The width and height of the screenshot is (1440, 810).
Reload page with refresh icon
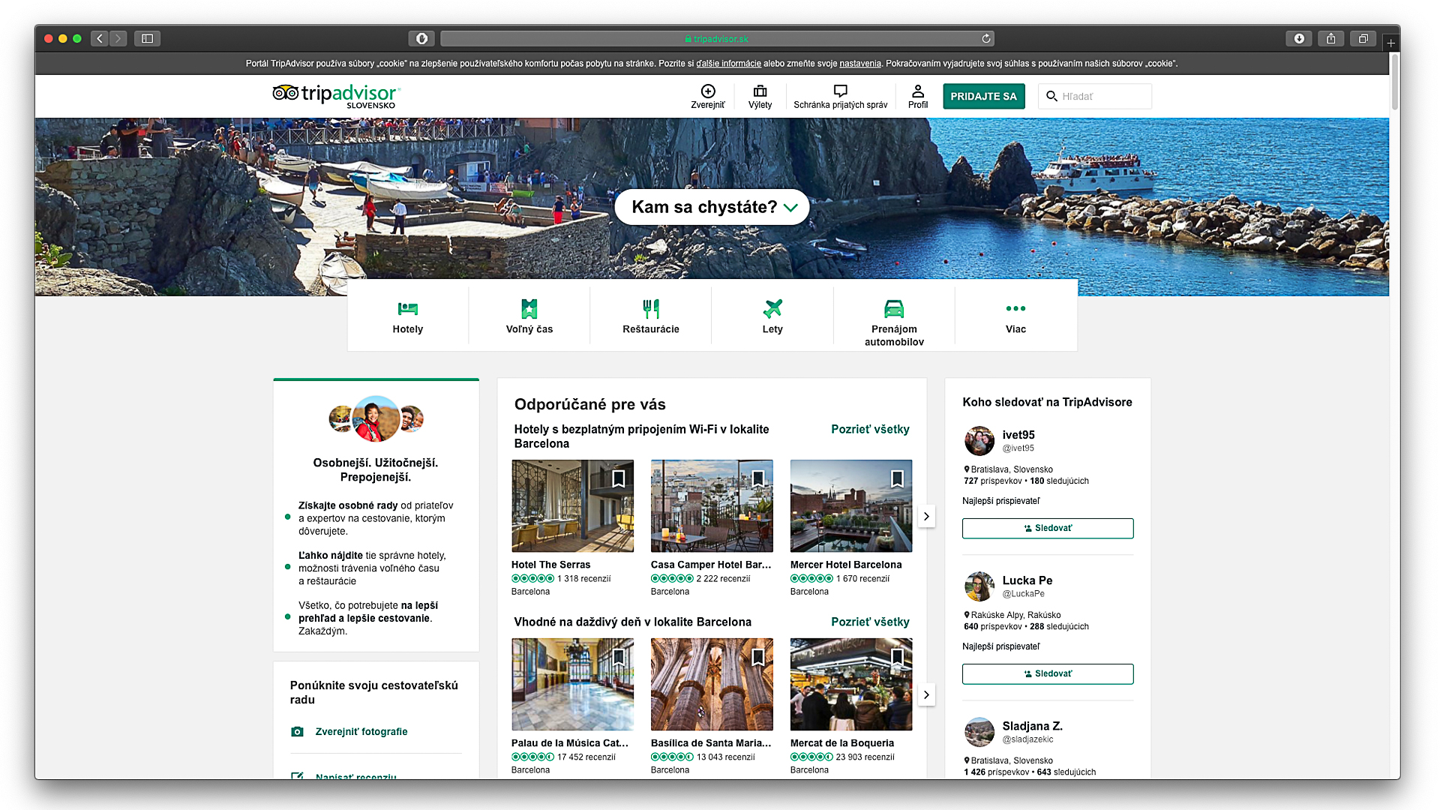[x=986, y=38]
